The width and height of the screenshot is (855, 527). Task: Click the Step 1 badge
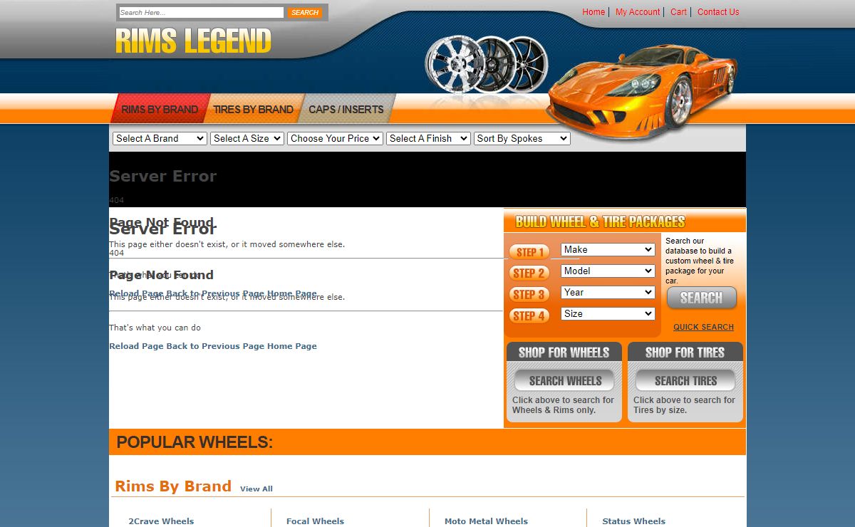click(529, 252)
